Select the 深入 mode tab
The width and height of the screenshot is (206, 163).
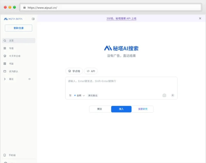pos(121,109)
